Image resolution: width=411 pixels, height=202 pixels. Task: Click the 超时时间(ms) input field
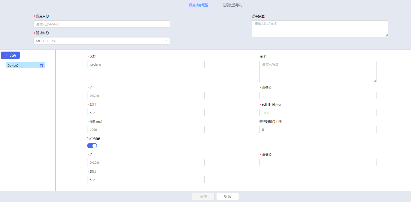pyautogui.click(x=318, y=113)
